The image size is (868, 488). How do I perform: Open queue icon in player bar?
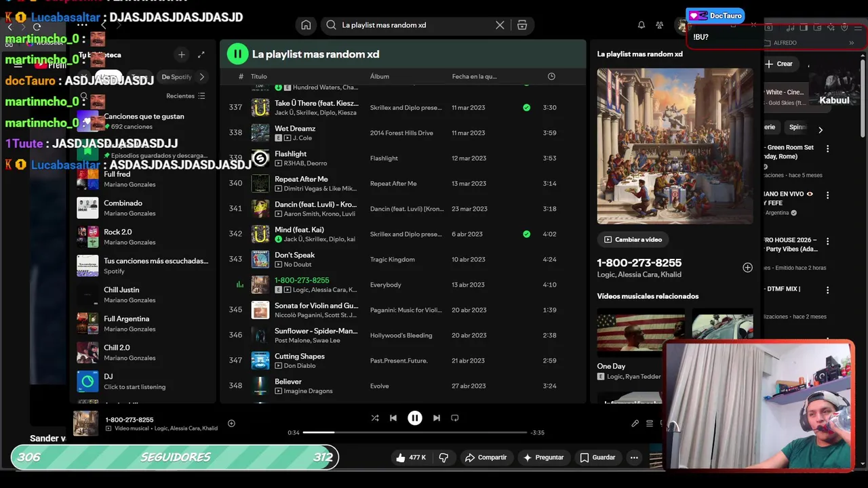(x=650, y=424)
